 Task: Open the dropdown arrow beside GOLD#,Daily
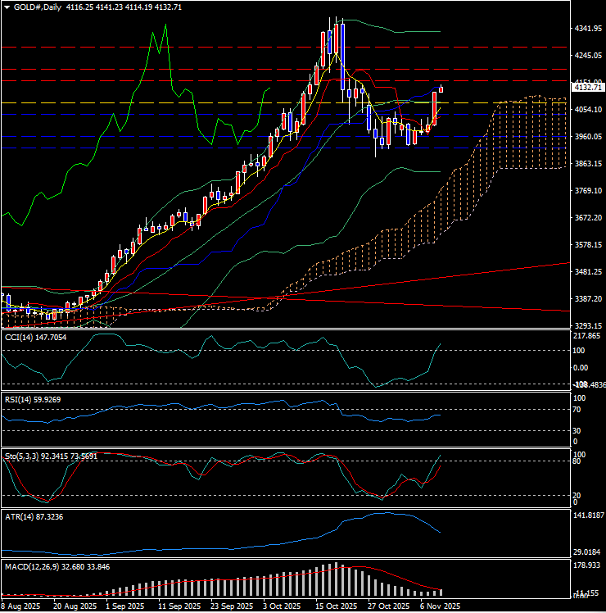[x=4, y=7]
